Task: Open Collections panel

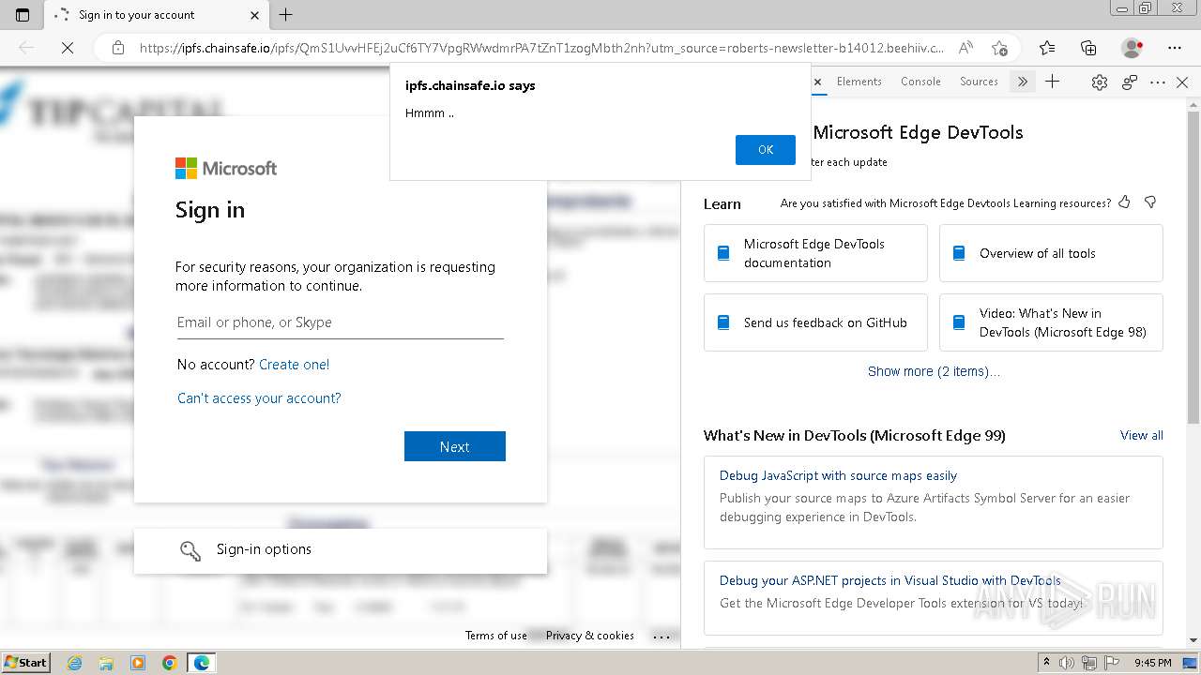Action: [x=1088, y=48]
